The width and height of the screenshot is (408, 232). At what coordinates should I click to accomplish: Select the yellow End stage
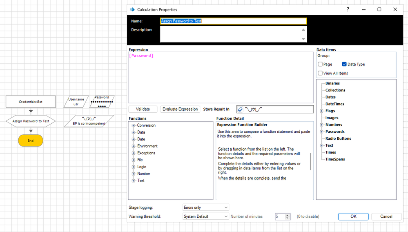click(x=31, y=141)
